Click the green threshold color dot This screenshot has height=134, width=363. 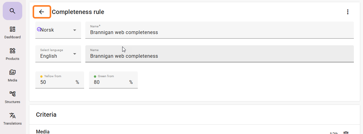(x=95, y=76)
